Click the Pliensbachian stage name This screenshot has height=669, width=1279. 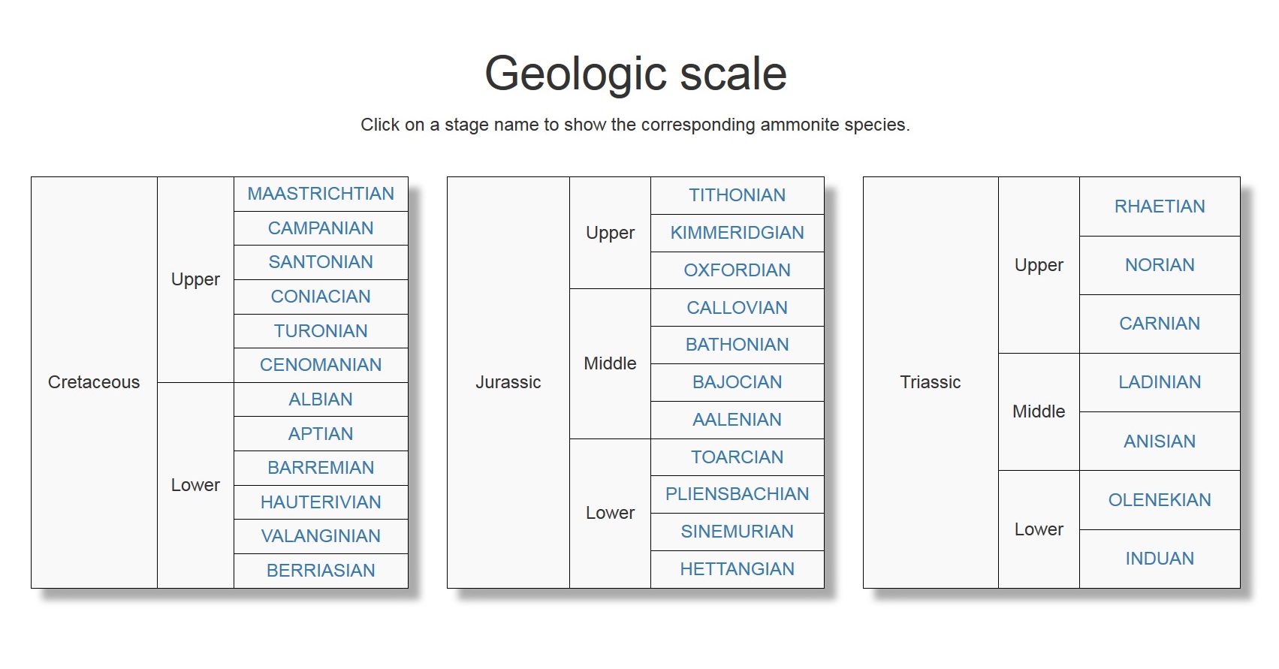pos(737,494)
